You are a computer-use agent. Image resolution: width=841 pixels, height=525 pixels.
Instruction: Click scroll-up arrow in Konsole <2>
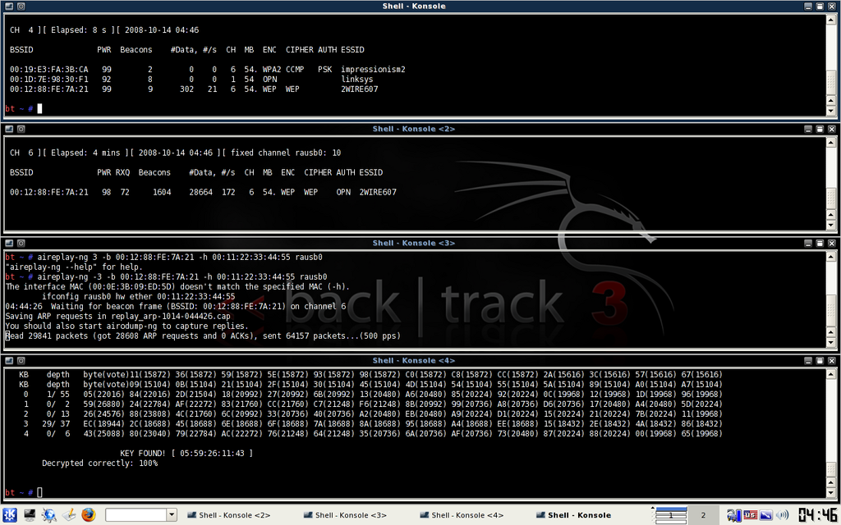point(831,142)
